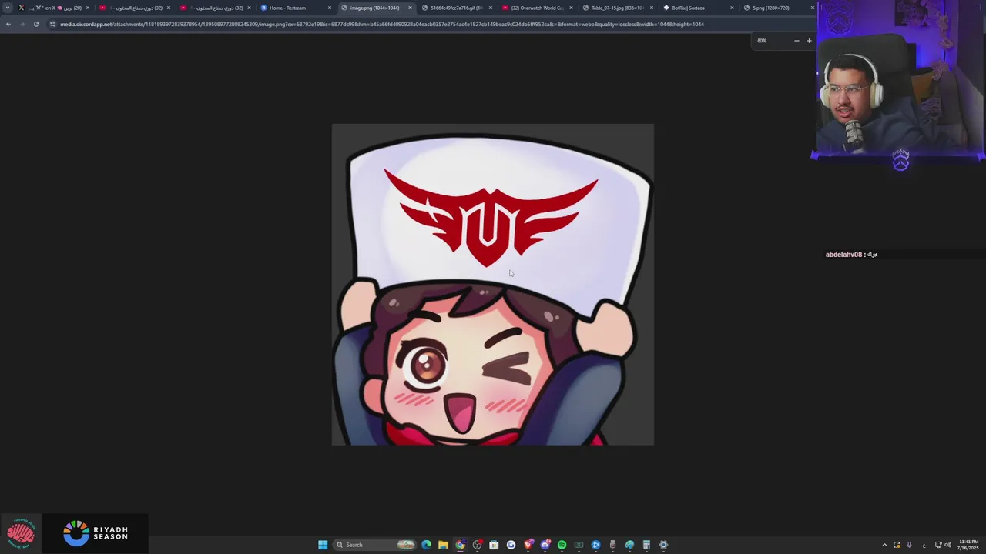Open display/network tray icon
The width and height of the screenshot is (986, 554).
[x=938, y=545]
